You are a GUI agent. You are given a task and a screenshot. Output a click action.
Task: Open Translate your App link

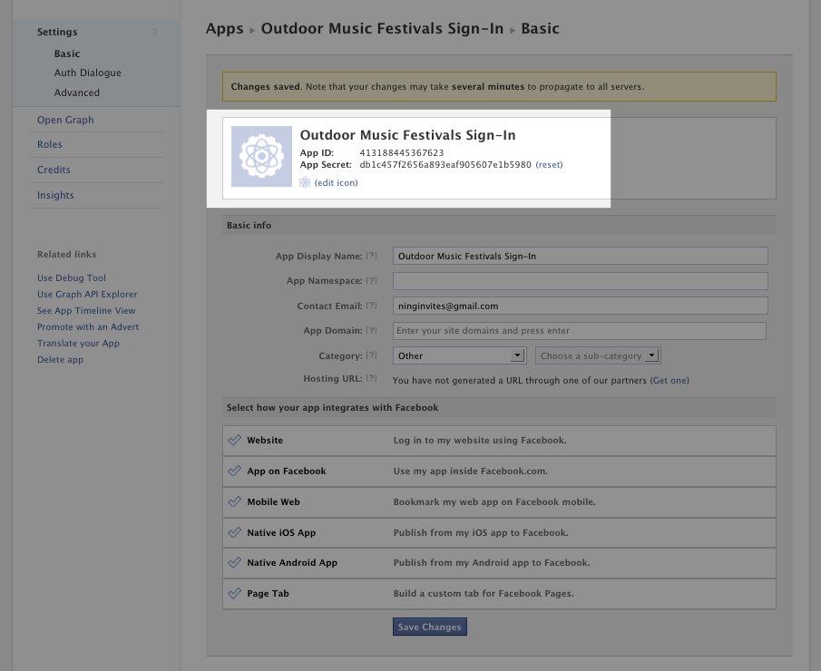click(78, 344)
